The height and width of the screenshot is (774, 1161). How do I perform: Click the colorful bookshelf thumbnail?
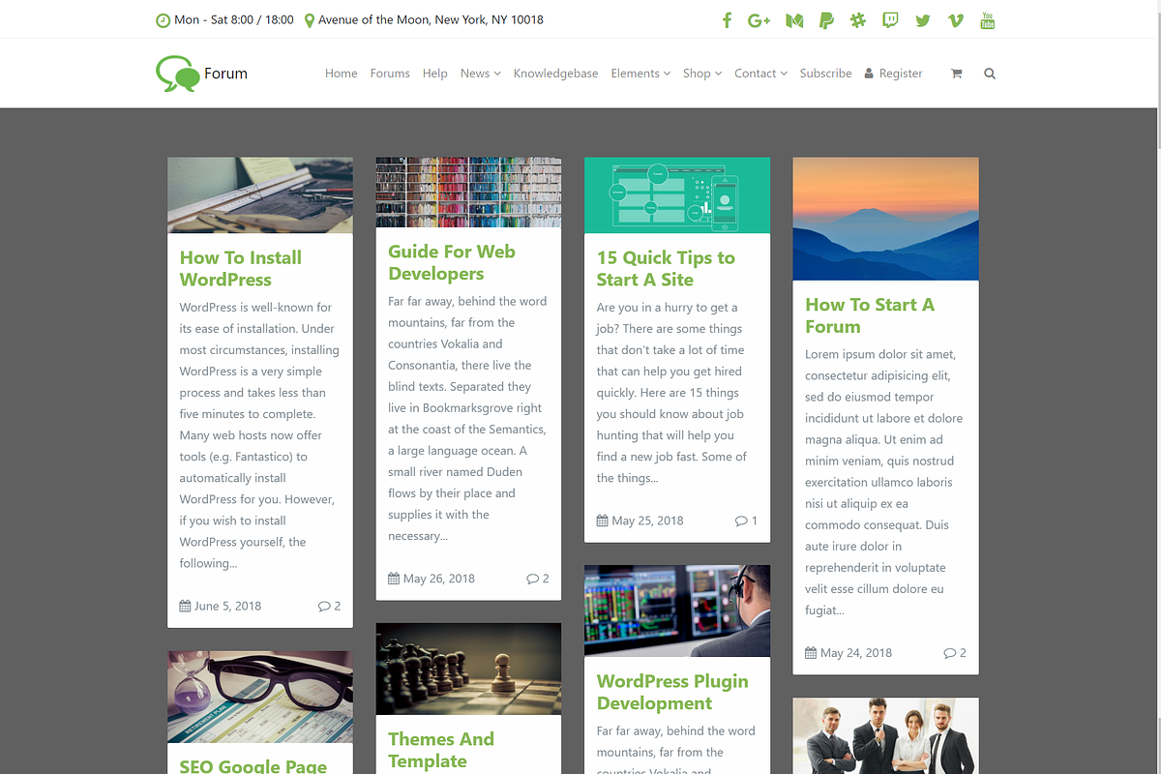coord(468,192)
